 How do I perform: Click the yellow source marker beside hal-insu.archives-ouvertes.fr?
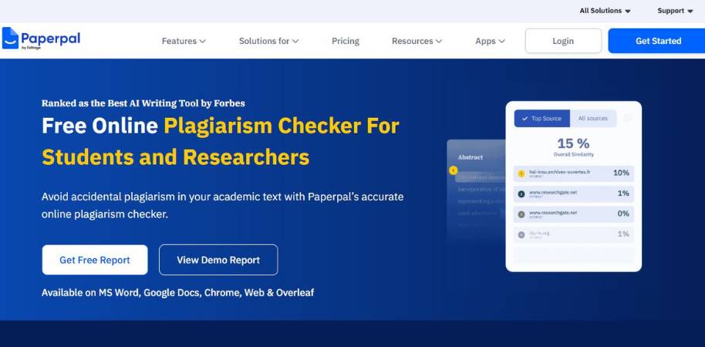coord(521,173)
